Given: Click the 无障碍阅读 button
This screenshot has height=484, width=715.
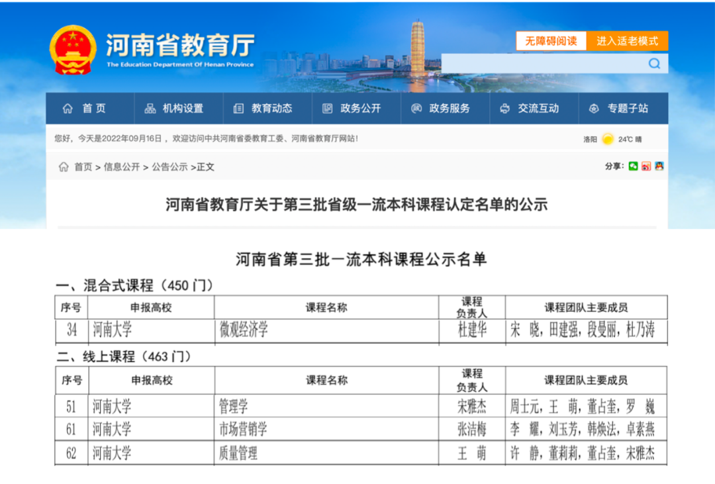Looking at the screenshot, I should tap(551, 41).
